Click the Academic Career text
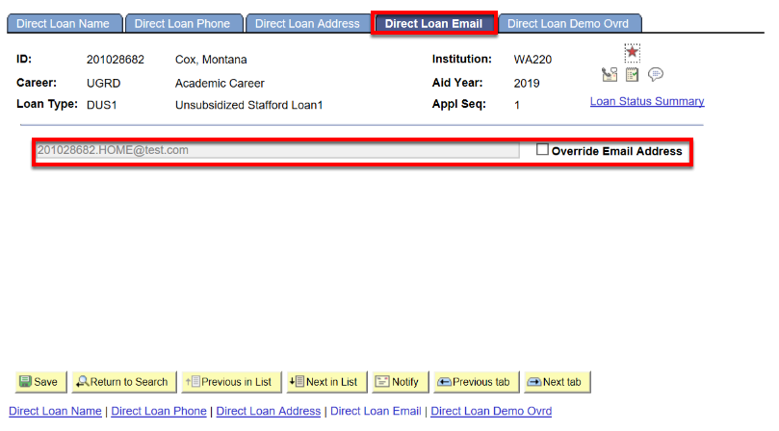Viewport: 779px width, 431px height. tap(220, 84)
